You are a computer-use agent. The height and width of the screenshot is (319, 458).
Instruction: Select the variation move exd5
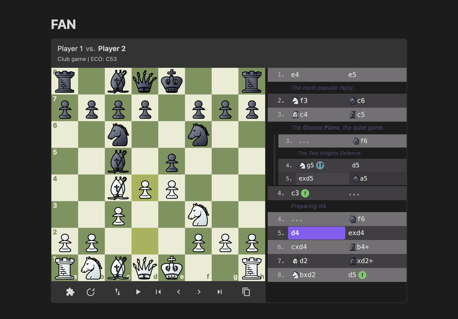(x=322, y=179)
